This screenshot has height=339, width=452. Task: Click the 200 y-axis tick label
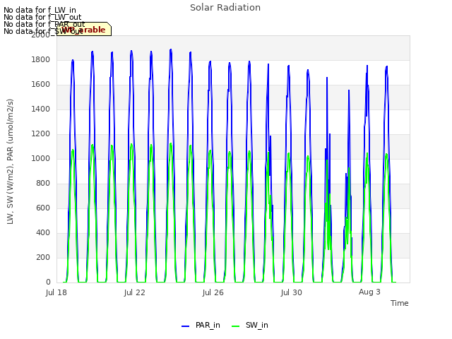(x=43, y=257)
